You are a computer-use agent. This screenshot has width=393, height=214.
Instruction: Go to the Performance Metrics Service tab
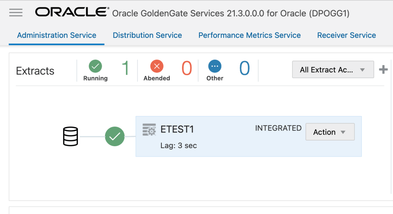click(x=249, y=35)
